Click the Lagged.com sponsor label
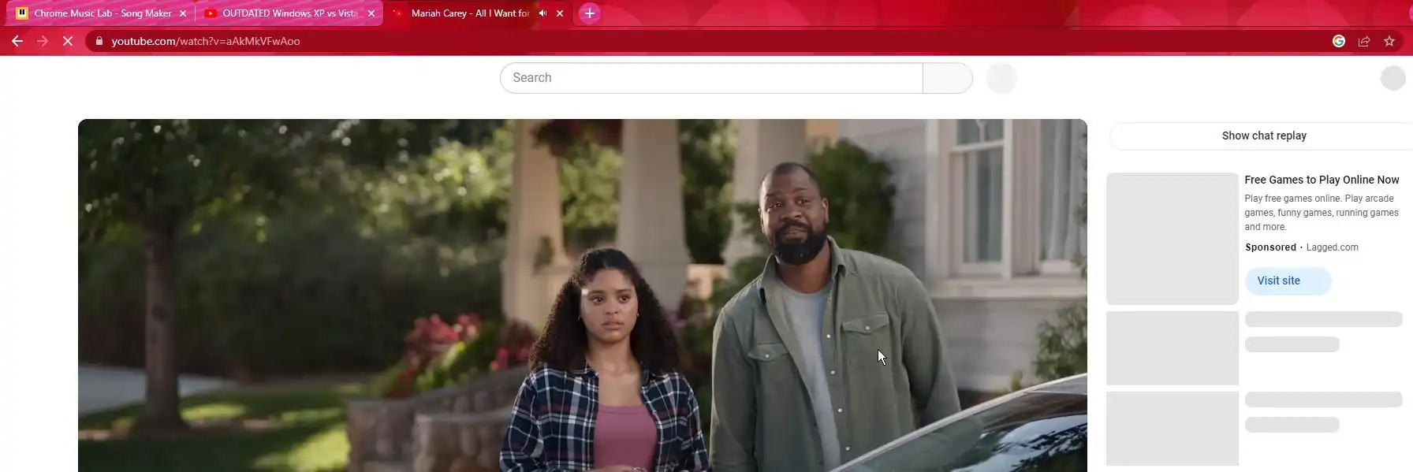1413x472 pixels. (1332, 247)
